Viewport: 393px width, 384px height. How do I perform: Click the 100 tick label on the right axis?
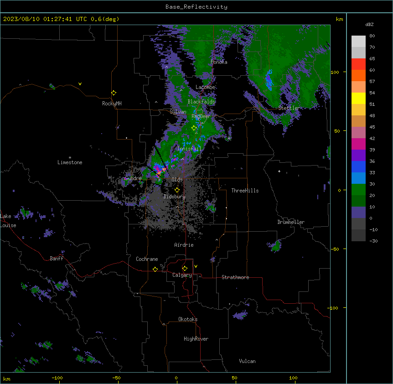335,72
